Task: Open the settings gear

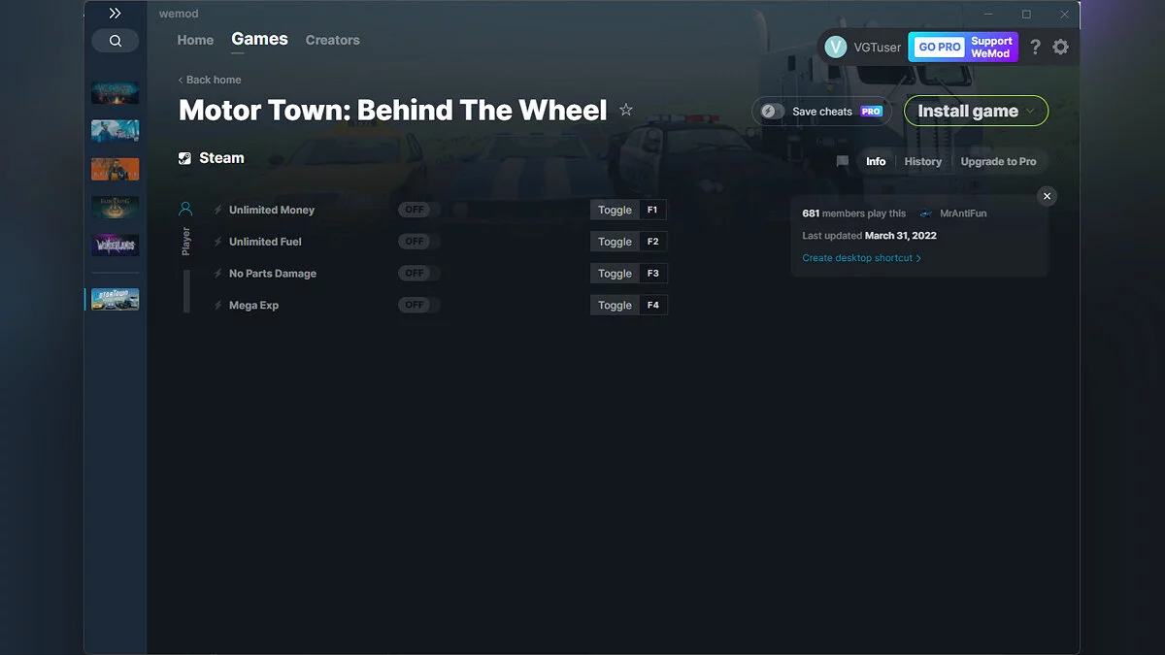Action: tap(1060, 46)
